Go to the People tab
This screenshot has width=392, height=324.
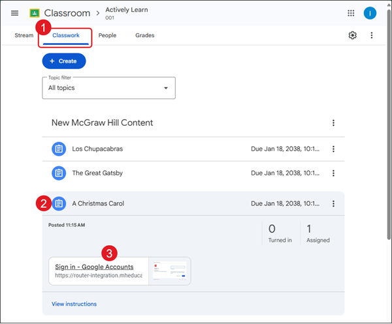pos(107,35)
